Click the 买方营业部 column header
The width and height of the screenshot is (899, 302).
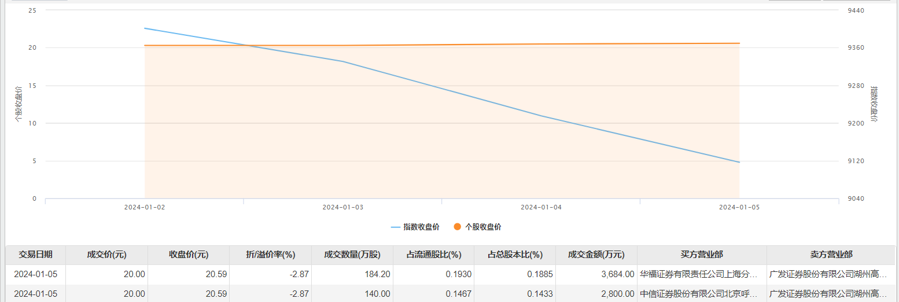[x=702, y=255]
